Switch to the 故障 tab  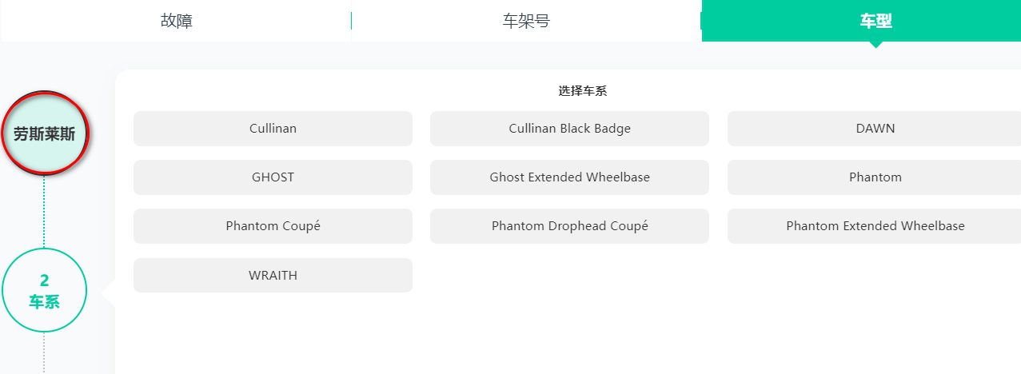pyautogui.click(x=176, y=21)
